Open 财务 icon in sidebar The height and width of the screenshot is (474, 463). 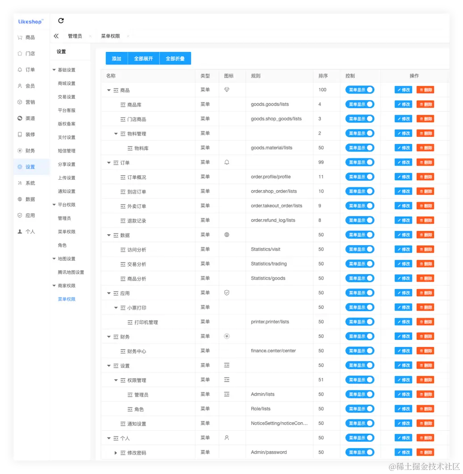(x=20, y=151)
